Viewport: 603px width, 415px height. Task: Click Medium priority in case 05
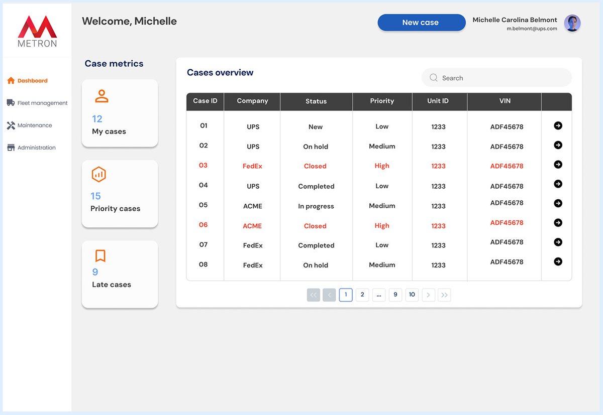pyautogui.click(x=382, y=206)
